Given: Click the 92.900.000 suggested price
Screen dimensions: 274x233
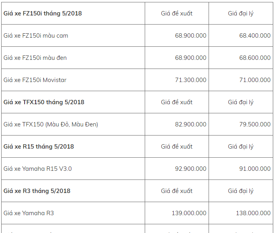Looking at the screenshot, I should click(x=190, y=169).
